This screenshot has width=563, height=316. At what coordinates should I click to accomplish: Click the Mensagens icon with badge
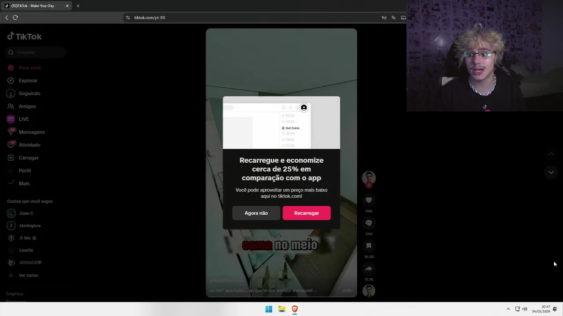point(11,132)
